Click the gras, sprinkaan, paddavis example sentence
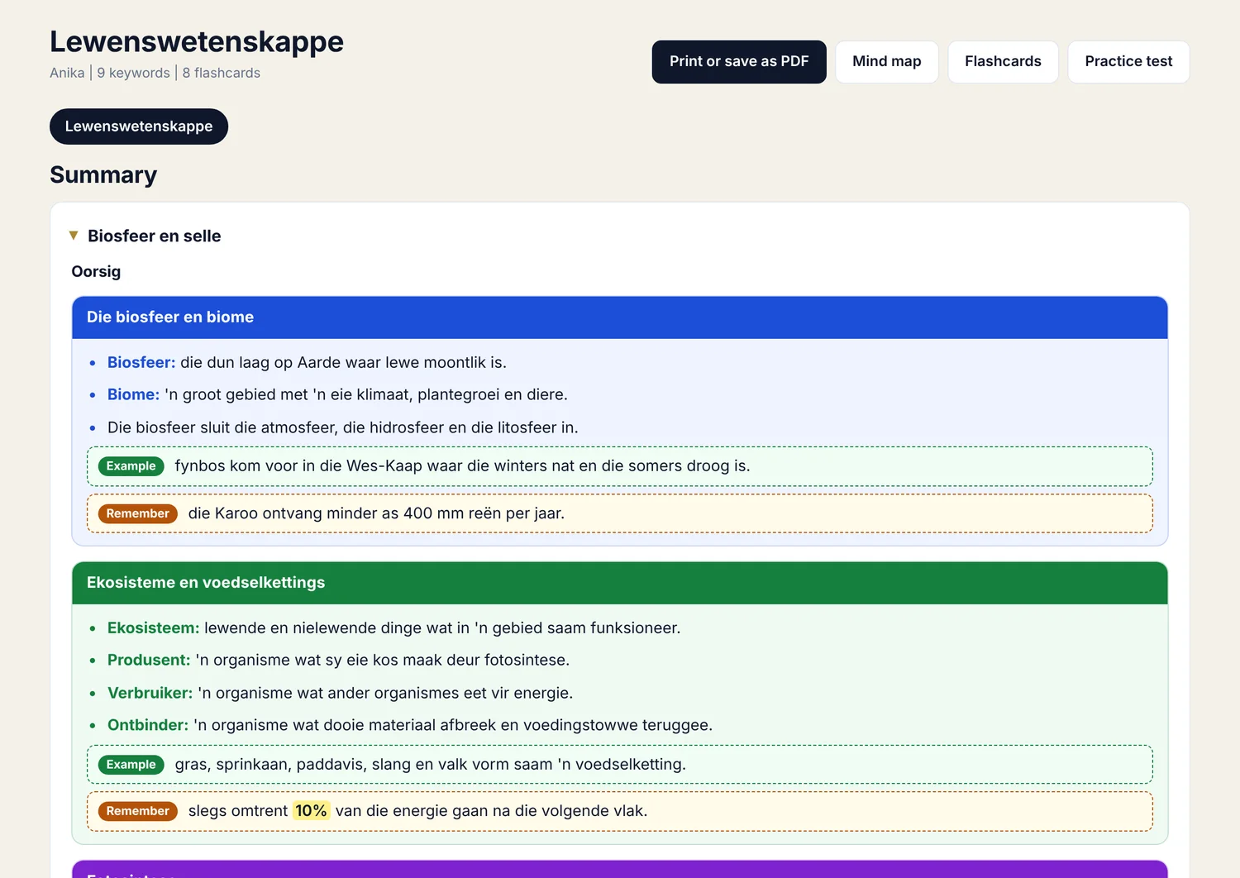This screenshot has width=1240, height=878. [x=431, y=765]
